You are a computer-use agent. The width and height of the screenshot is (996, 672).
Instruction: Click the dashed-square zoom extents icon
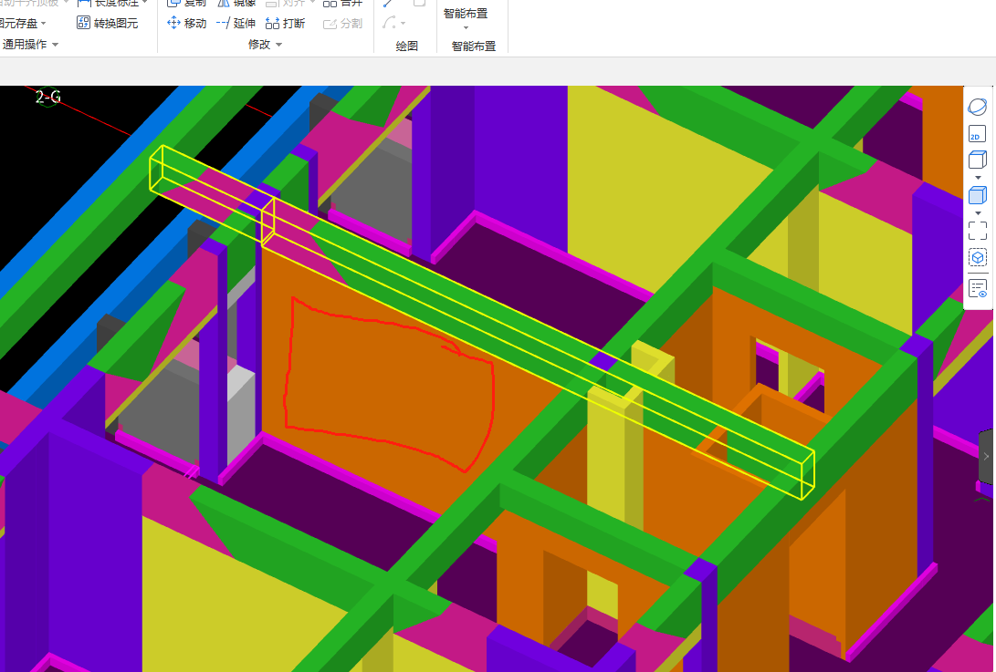point(978,231)
